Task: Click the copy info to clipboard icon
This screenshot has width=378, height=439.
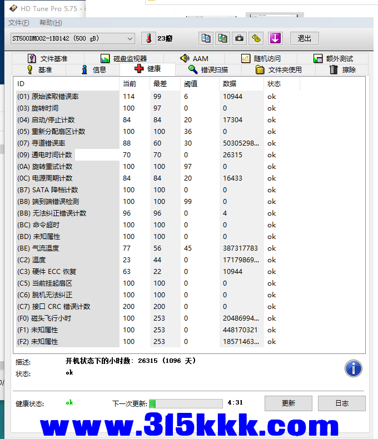Action: tap(206, 38)
